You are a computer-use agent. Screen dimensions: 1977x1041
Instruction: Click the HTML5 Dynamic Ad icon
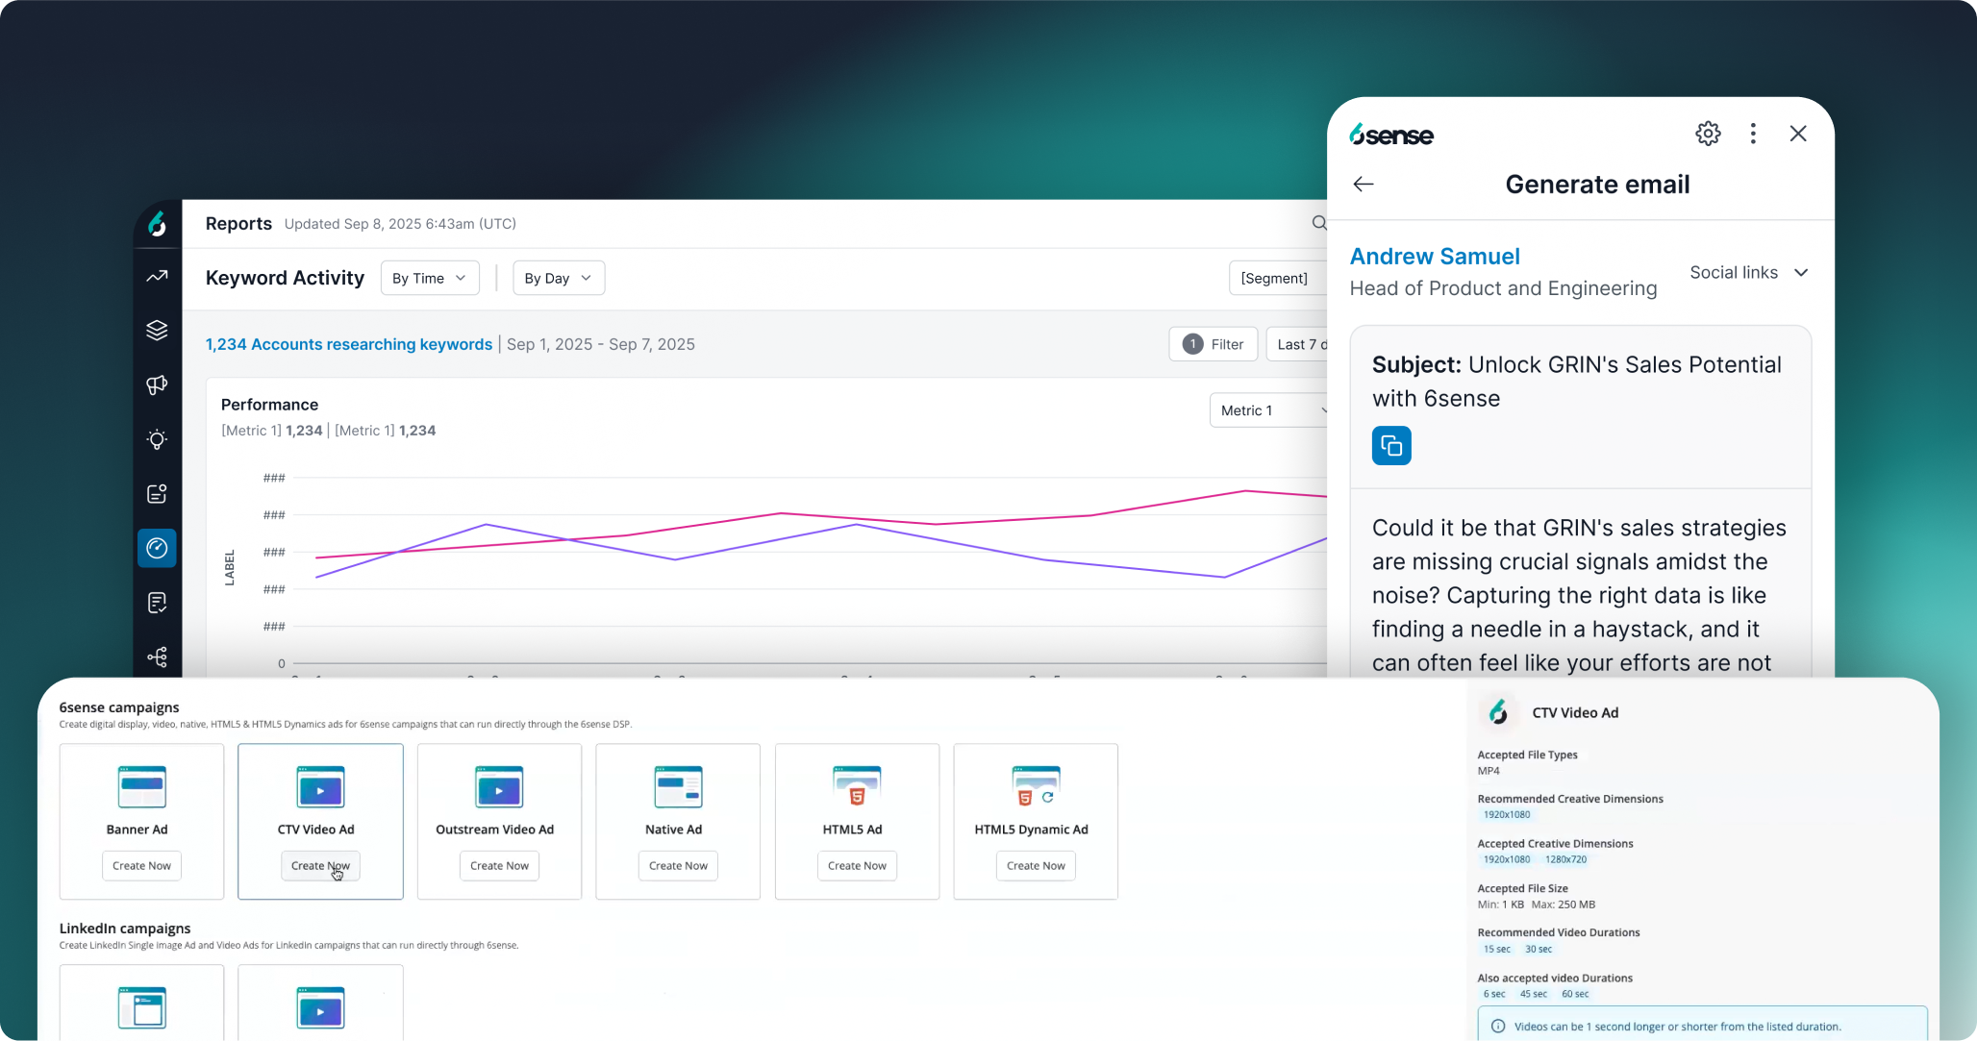(x=1036, y=787)
